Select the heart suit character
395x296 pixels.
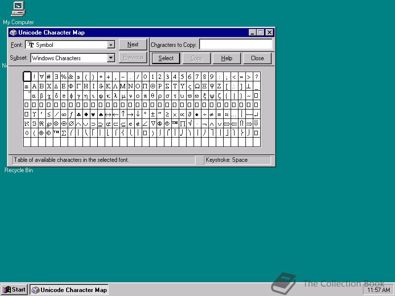(93, 114)
